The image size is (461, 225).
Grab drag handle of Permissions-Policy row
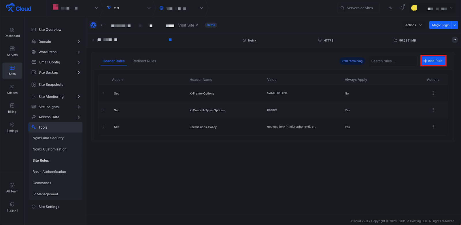click(x=104, y=127)
